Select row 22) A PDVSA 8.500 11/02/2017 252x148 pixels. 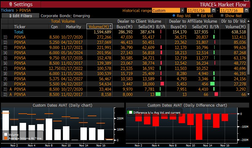coord(124,94)
